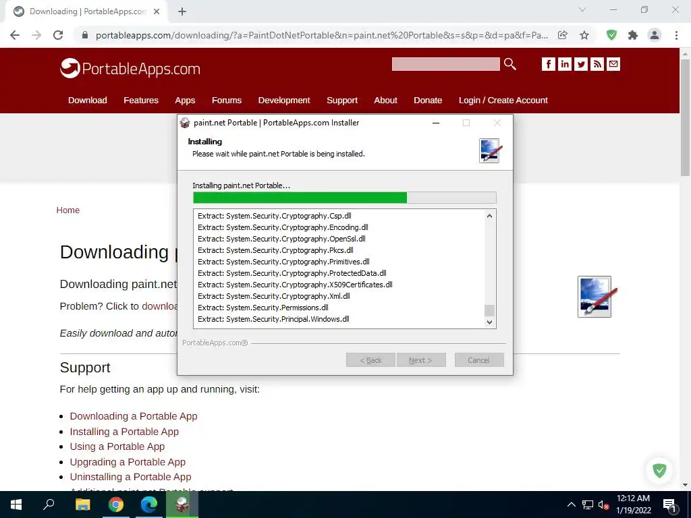Open the About menu item
Image resolution: width=691 pixels, height=518 pixels.
coord(385,100)
